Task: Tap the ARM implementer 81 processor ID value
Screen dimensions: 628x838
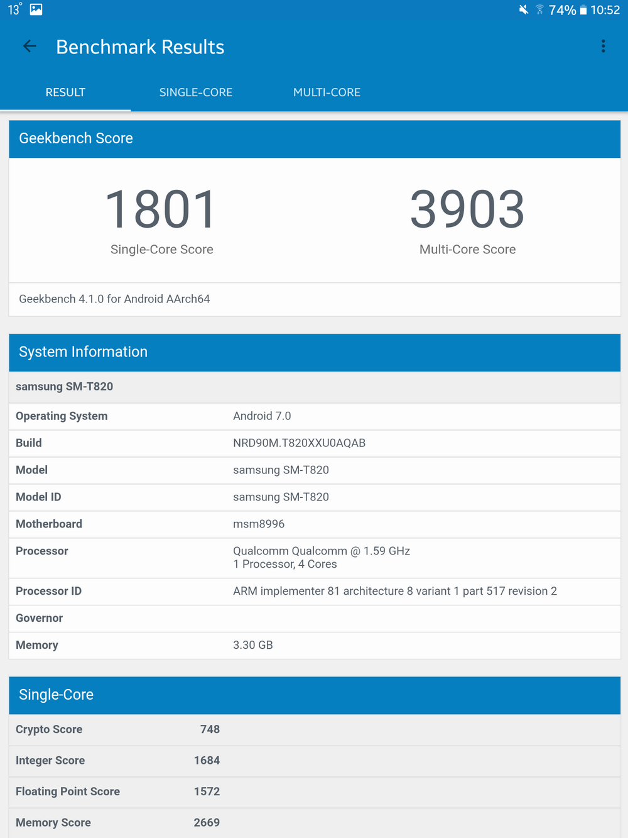Action: (395, 592)
